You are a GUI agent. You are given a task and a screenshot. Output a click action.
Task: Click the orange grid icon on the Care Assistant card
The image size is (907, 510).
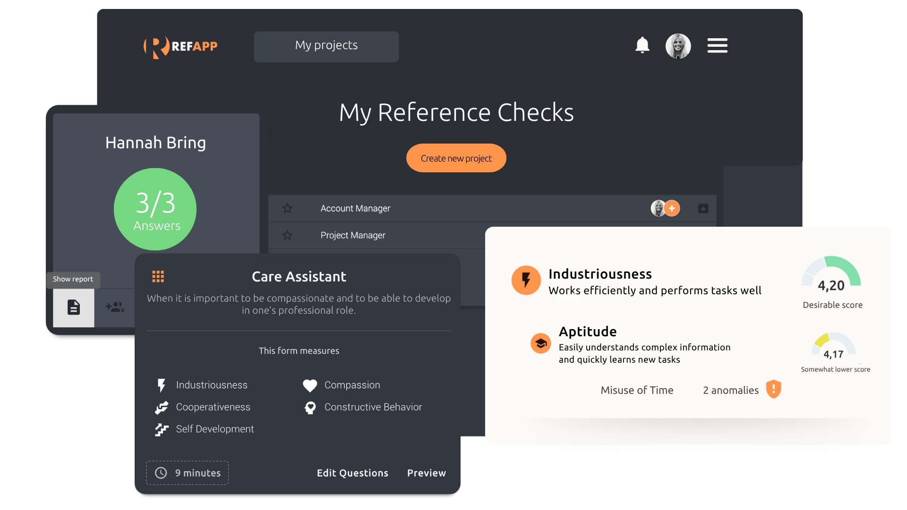pos(158,277)
